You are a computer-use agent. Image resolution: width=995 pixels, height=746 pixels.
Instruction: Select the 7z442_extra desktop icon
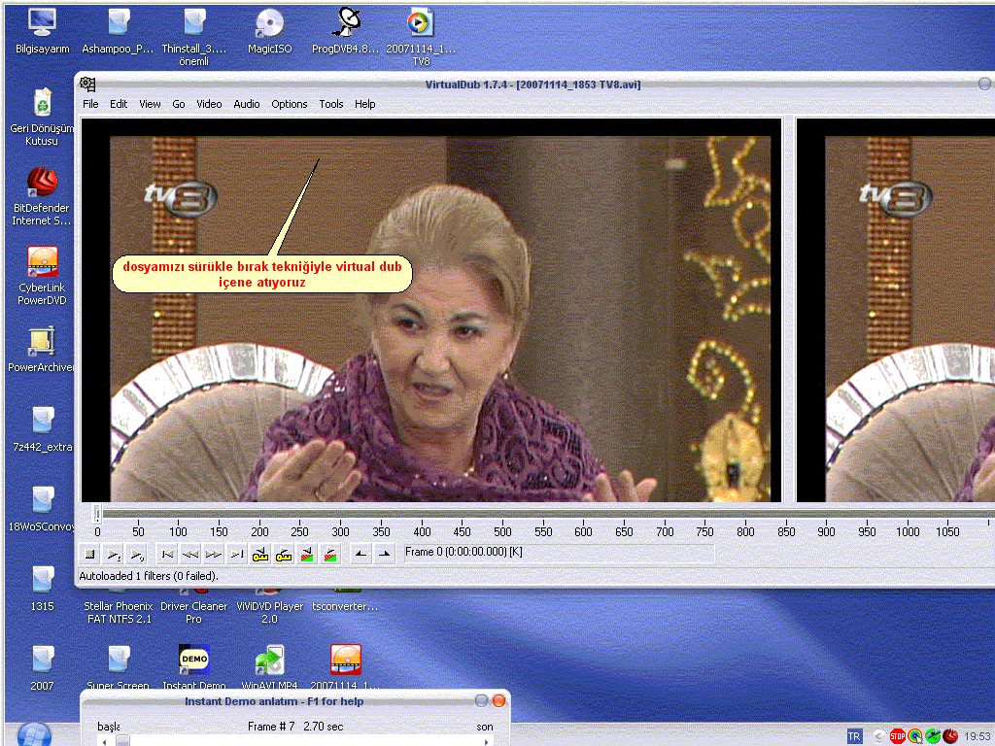(x=42, y=429)
